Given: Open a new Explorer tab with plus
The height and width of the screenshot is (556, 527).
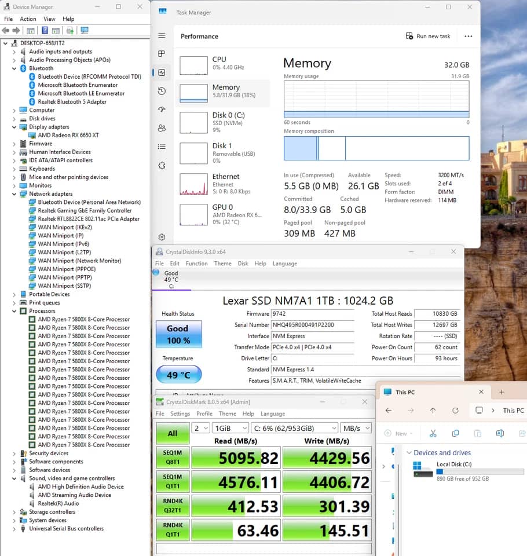Looking at the screenshot, I should pos(502,392).
